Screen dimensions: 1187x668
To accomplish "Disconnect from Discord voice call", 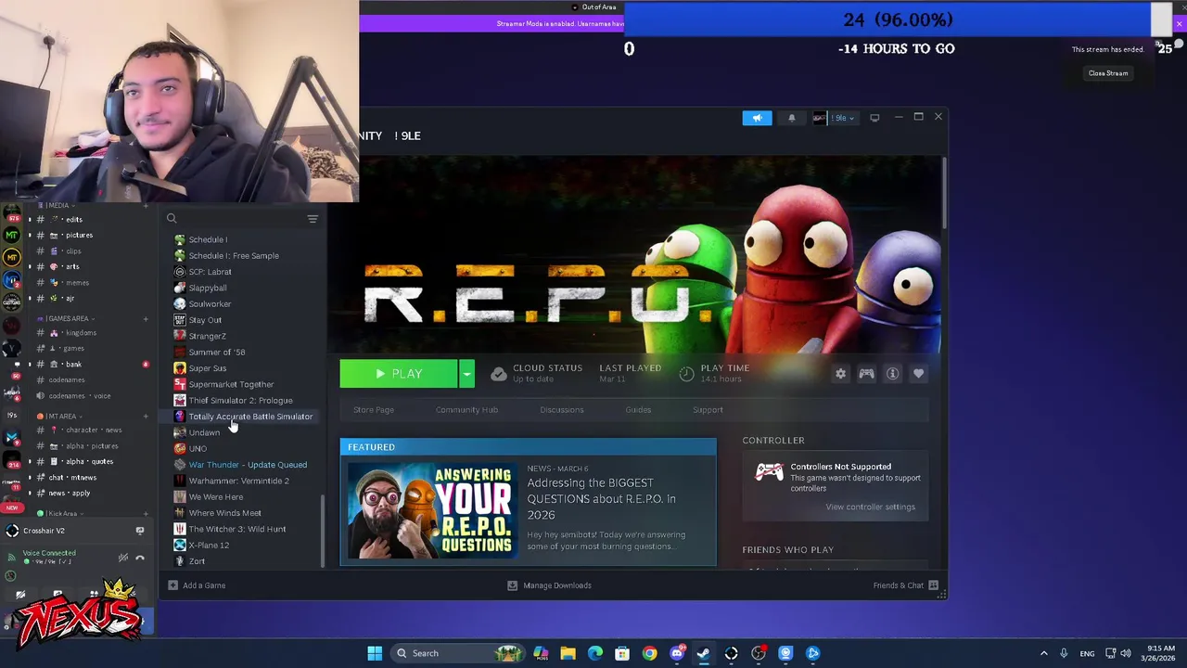I will pos(140,558).
